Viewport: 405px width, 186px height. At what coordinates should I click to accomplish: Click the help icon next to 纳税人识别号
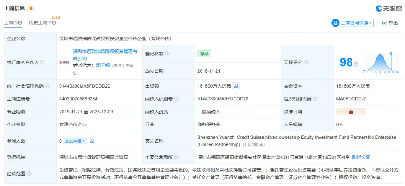(x=176, y=99)
